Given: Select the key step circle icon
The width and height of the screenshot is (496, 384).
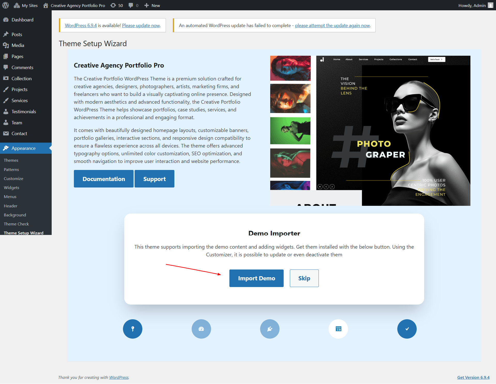Looking at the screenshot, I should [133, 329].
